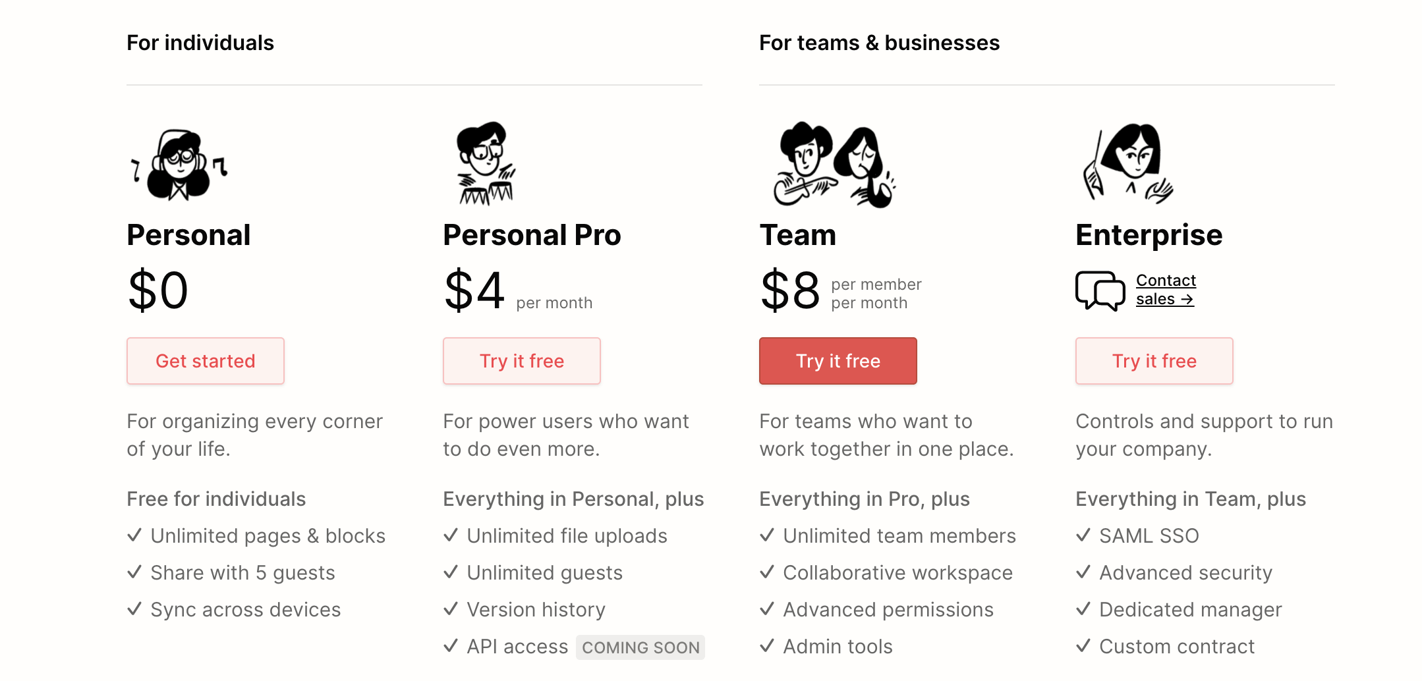Click the Personal Pro drummer illustration
This screenshot has height=681, width=1422.
pyautogui.click(x=486, y=163)
